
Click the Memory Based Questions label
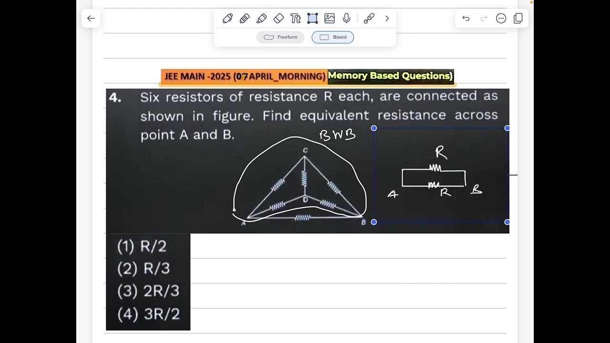coord(390,76)
